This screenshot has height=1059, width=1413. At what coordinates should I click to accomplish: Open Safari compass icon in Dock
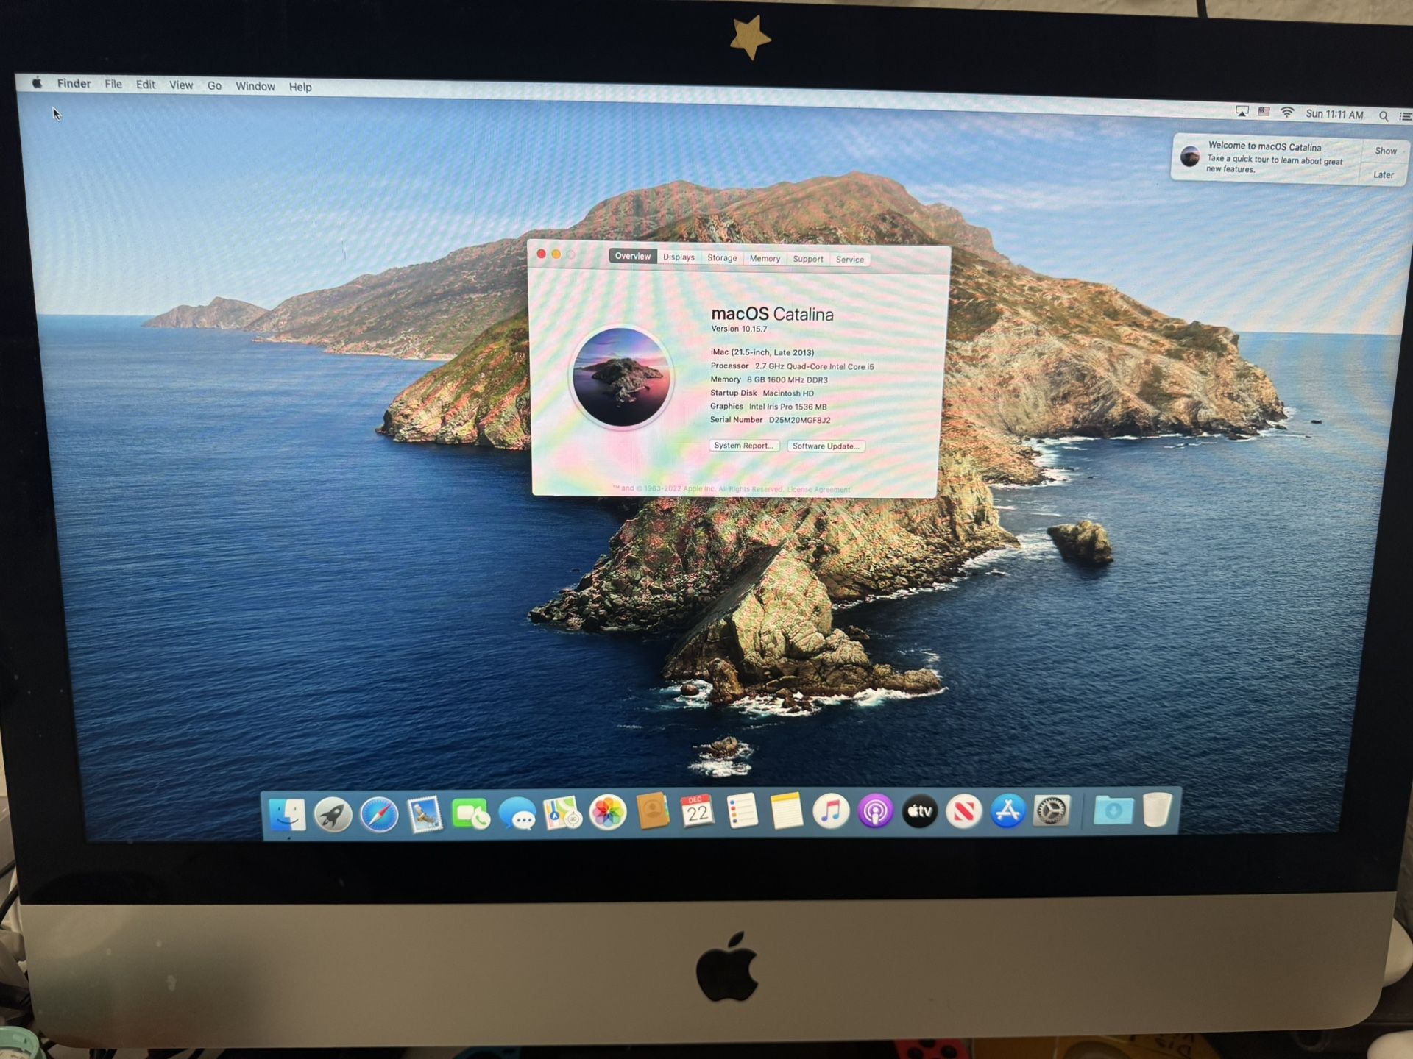(379, 815)
